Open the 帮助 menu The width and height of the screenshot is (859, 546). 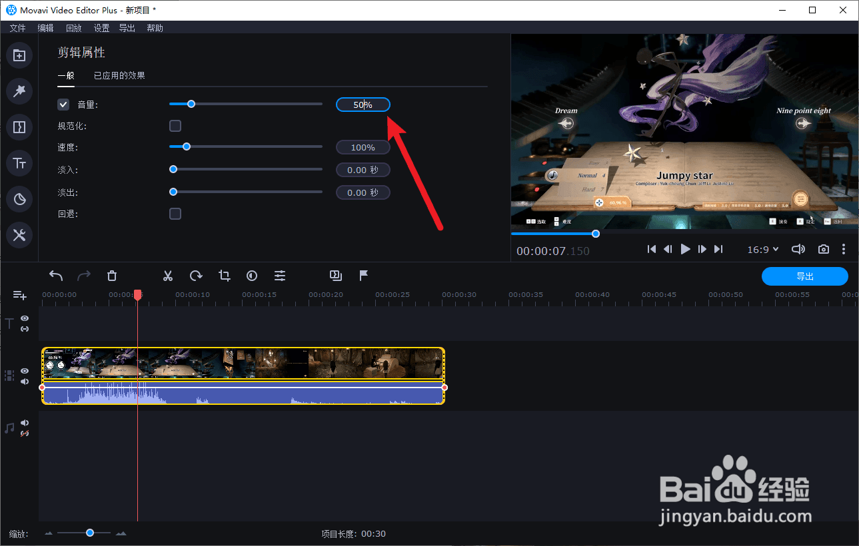coord(155,28)
